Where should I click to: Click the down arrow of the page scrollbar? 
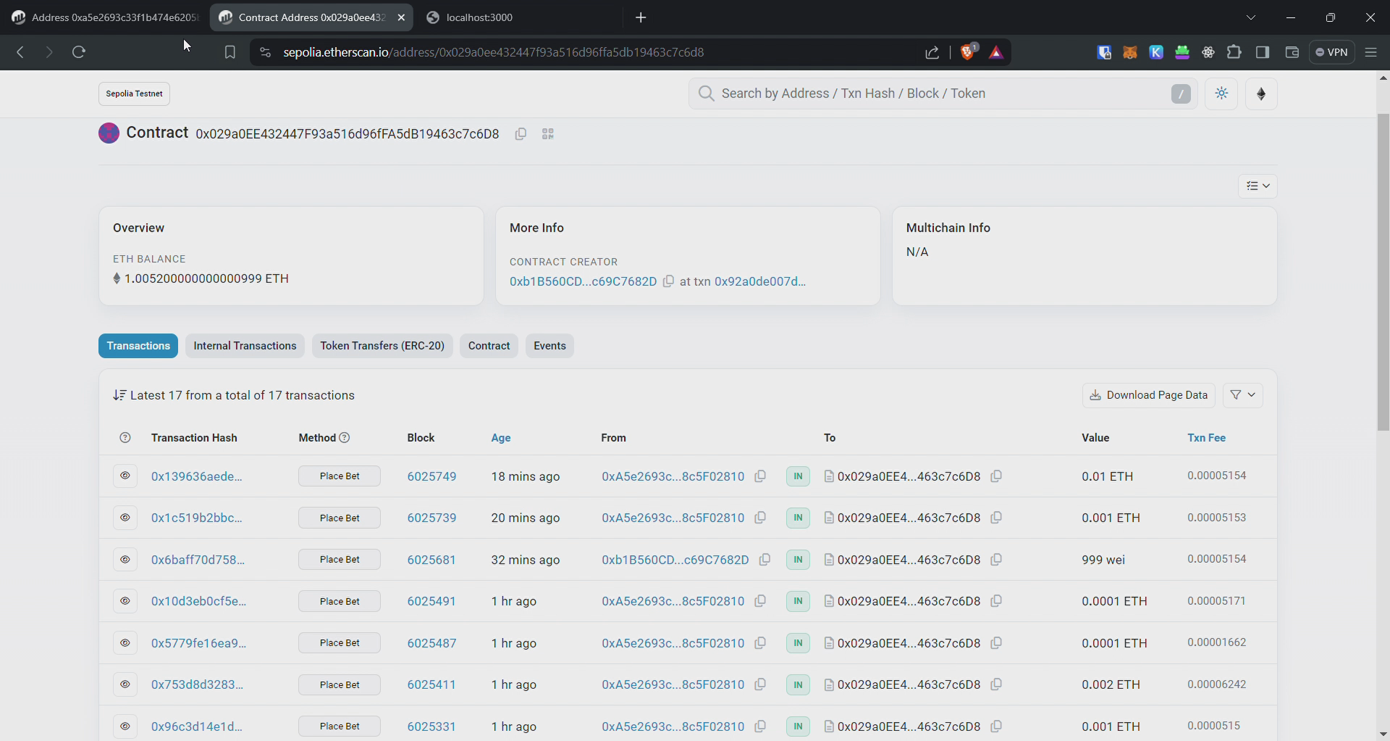pyautogui.click(x=1383, y=734)
